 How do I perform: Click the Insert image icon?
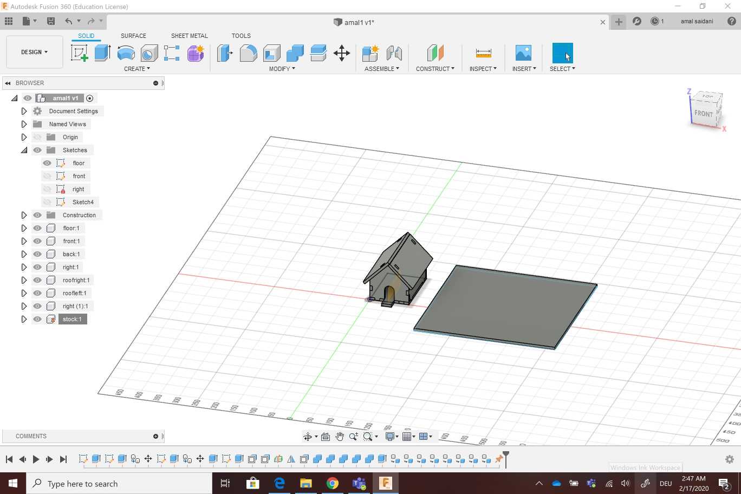tap(523, 53)
